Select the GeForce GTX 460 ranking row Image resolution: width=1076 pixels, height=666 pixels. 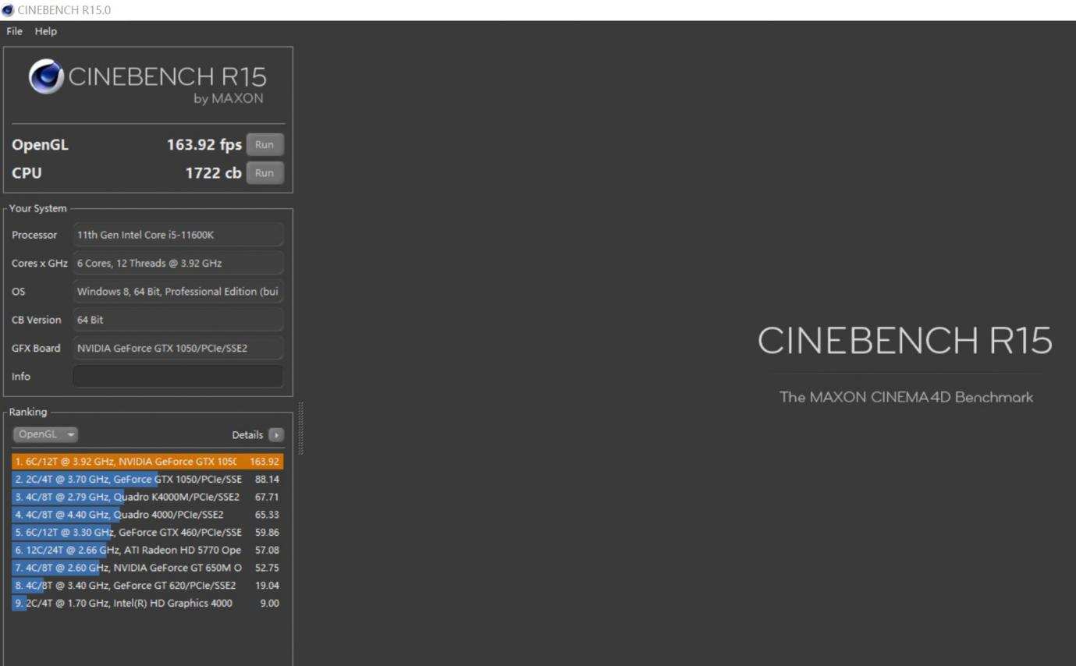147,533
